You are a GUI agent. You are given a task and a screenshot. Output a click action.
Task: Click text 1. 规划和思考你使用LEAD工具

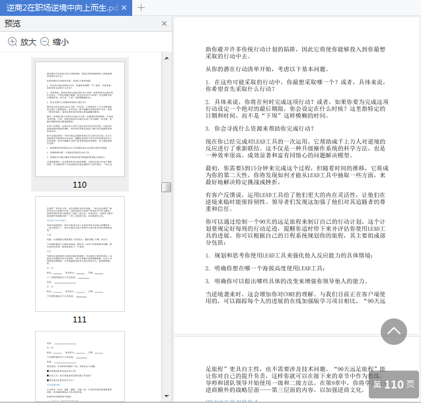click(289, 256)
